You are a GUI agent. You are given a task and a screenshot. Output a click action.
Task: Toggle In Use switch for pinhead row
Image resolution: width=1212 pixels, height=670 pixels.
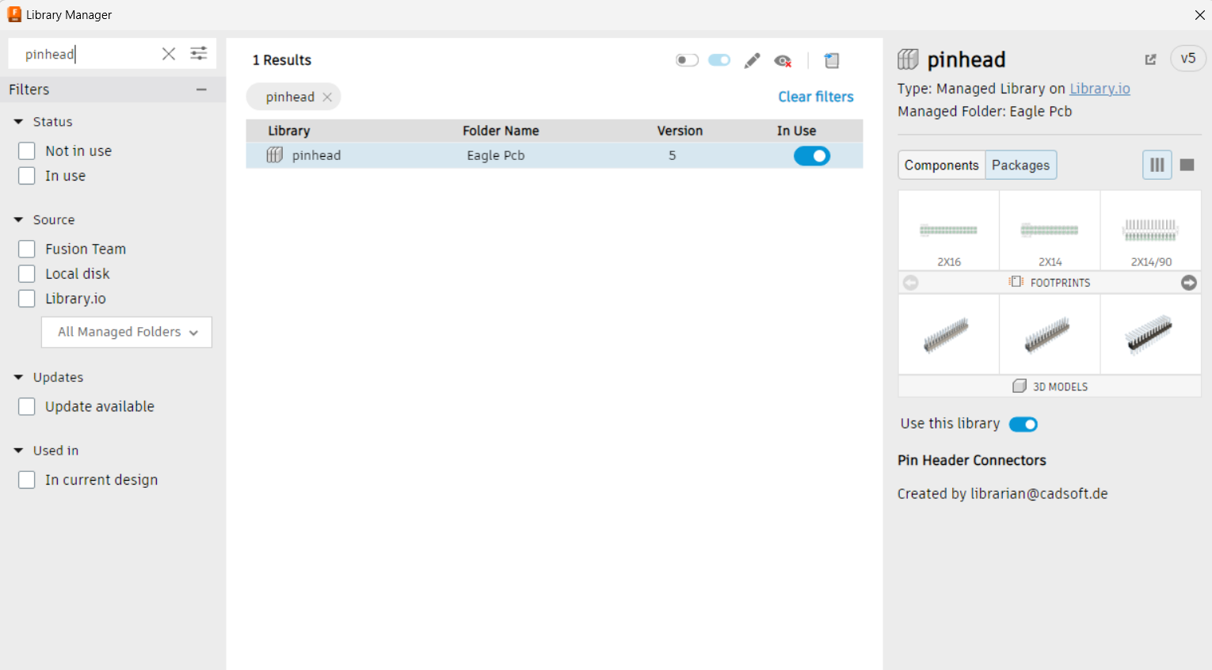coord(811,156)
